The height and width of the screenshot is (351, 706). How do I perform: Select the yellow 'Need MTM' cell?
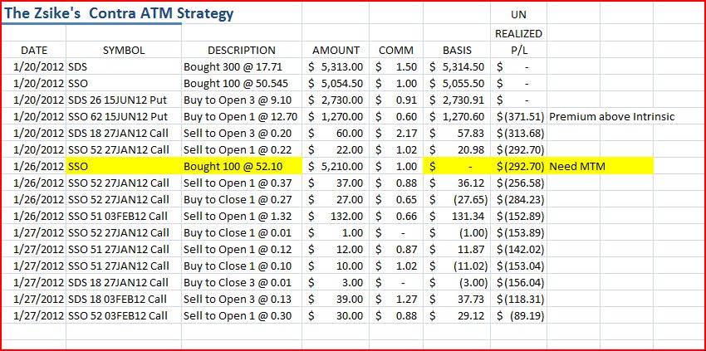pyautogui.click(x=600, y=167)
